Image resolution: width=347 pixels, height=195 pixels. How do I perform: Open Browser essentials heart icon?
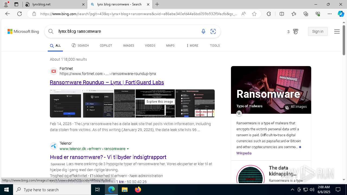click(318, 14)
